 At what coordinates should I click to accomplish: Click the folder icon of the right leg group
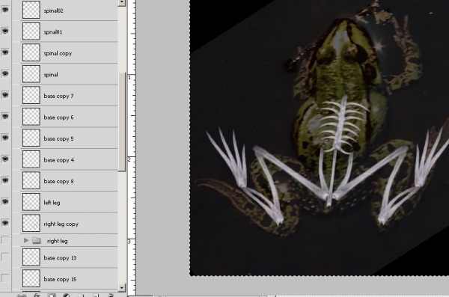(37, 240)
